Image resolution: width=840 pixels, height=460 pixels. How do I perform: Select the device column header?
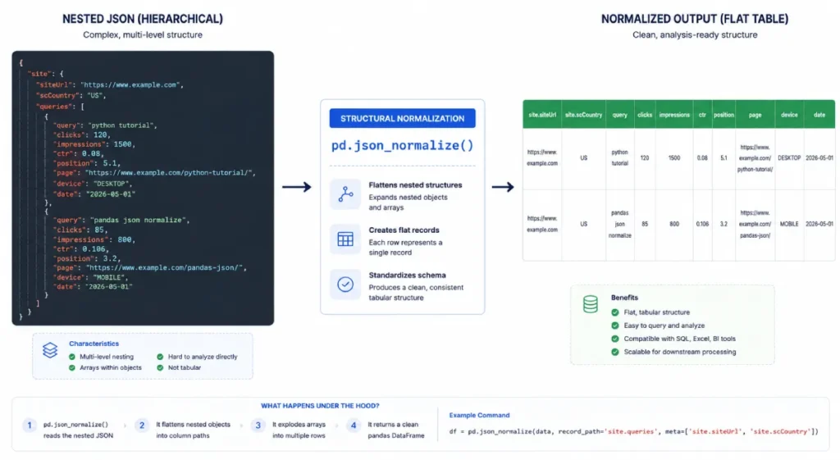[x=789, y=115]
